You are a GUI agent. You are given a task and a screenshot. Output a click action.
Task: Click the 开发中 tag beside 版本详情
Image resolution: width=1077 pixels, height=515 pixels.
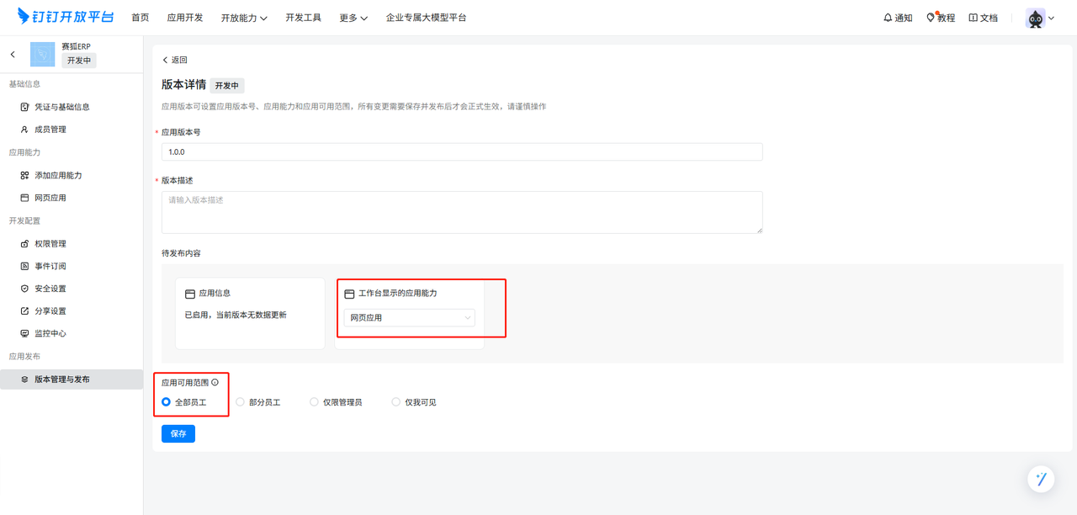coord(227,85)
